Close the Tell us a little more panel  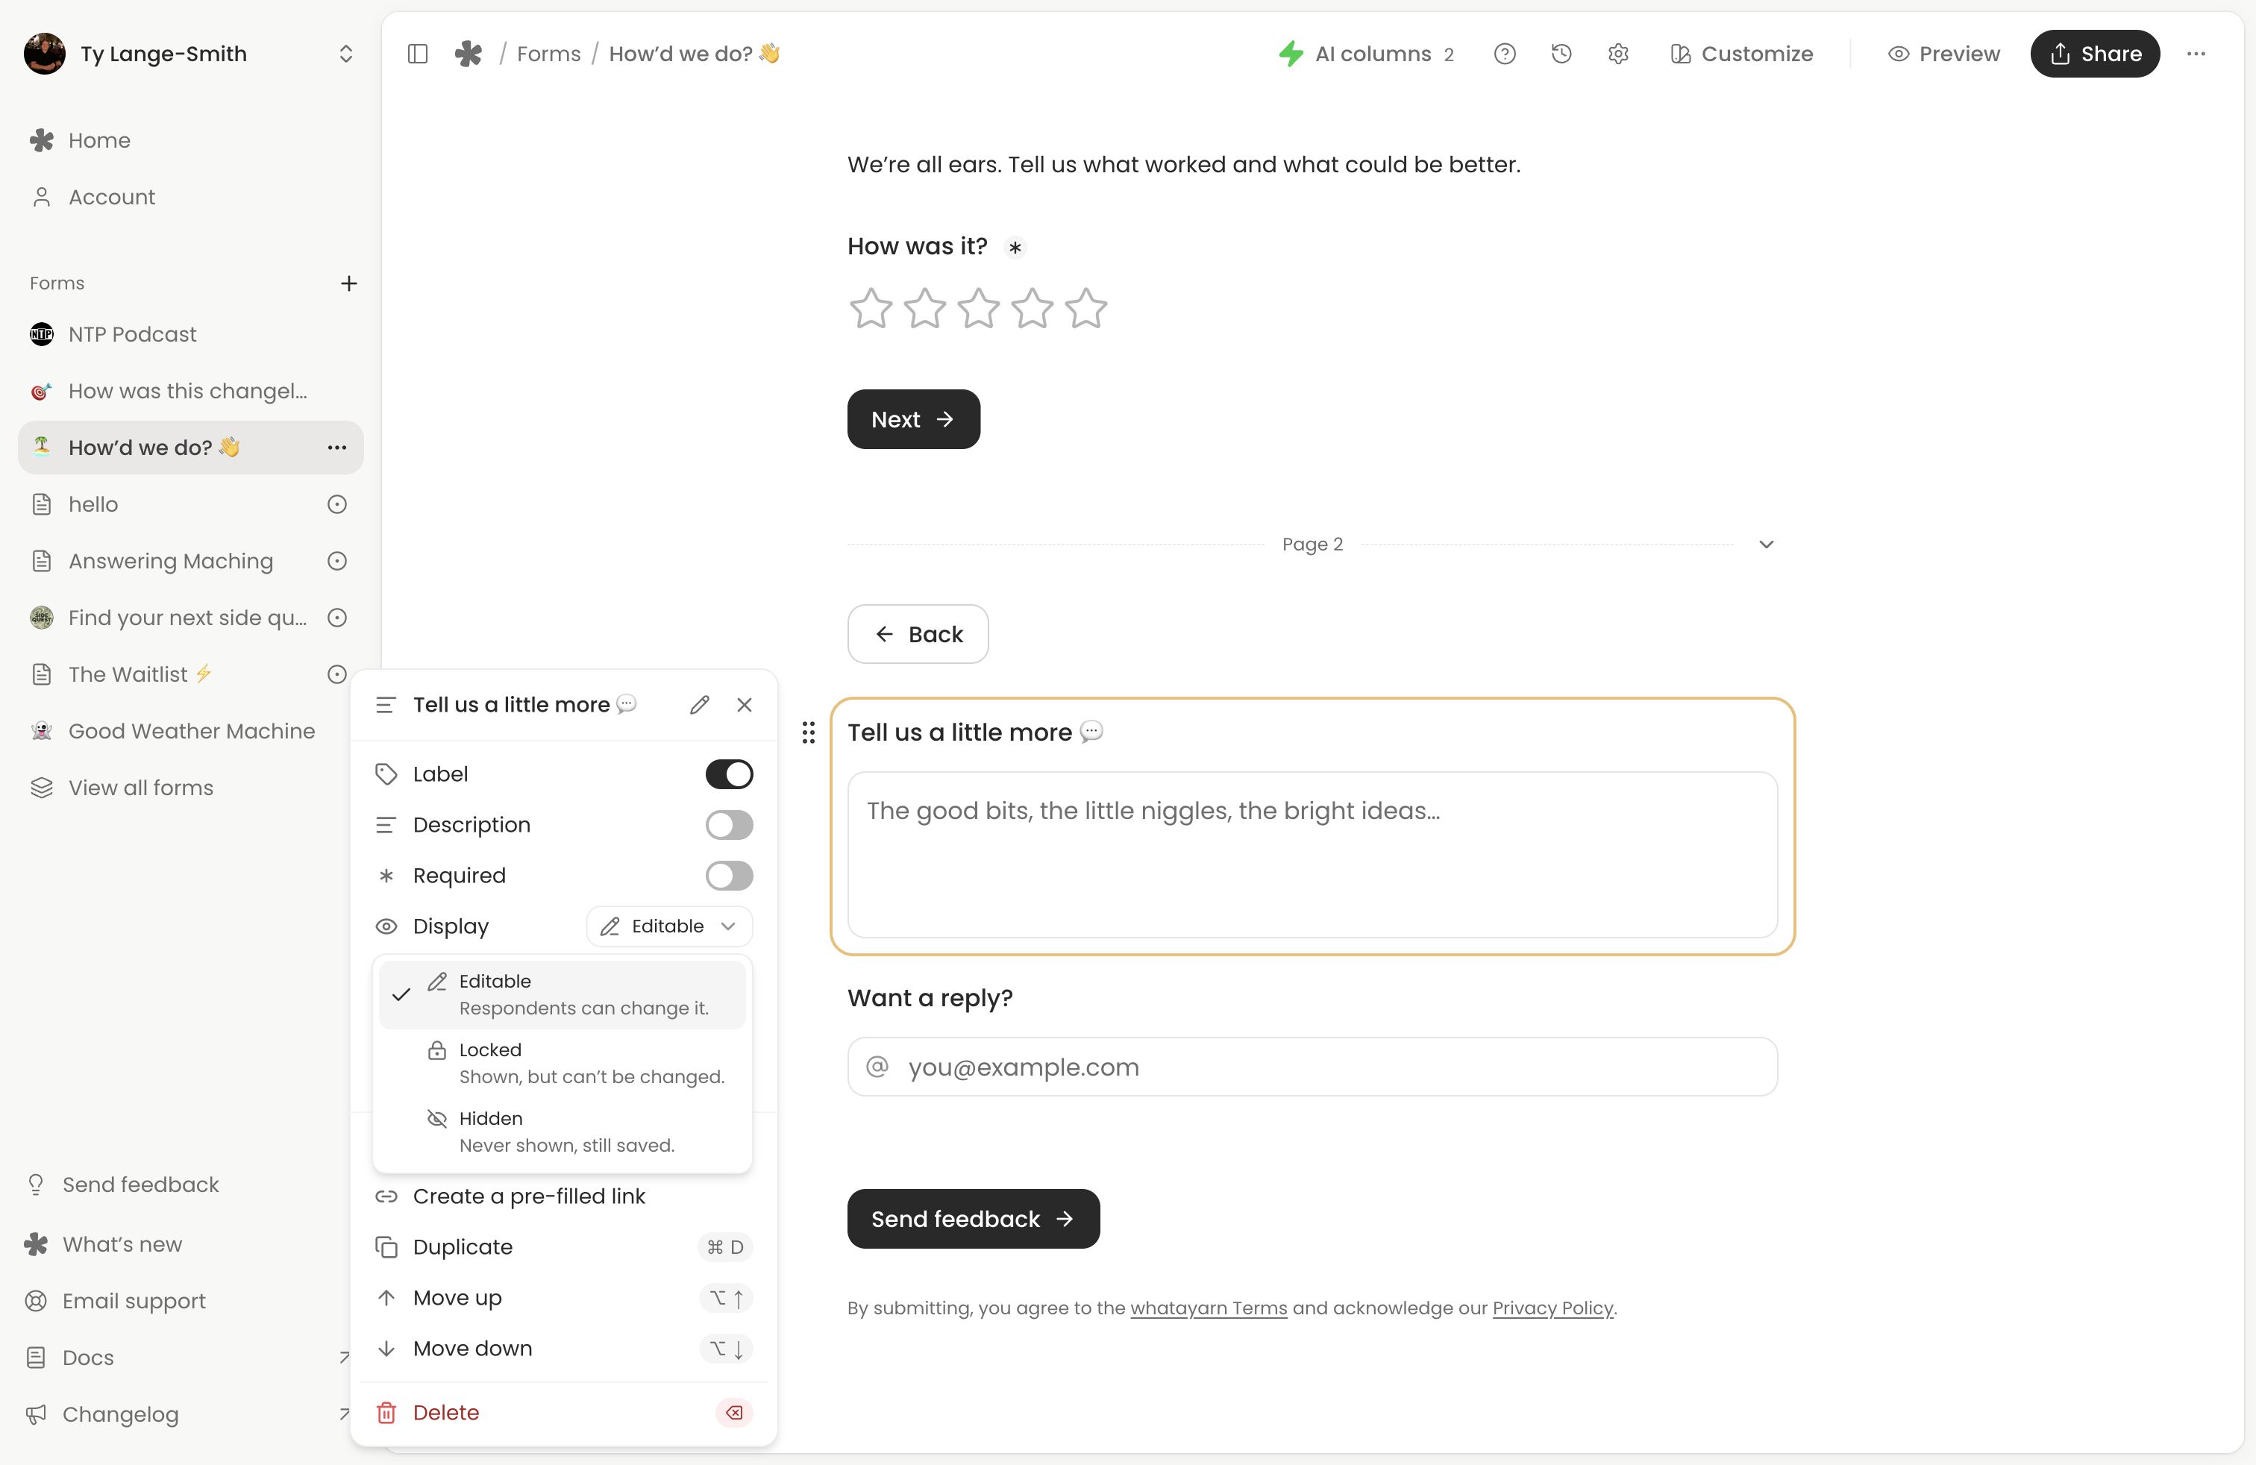744,704
